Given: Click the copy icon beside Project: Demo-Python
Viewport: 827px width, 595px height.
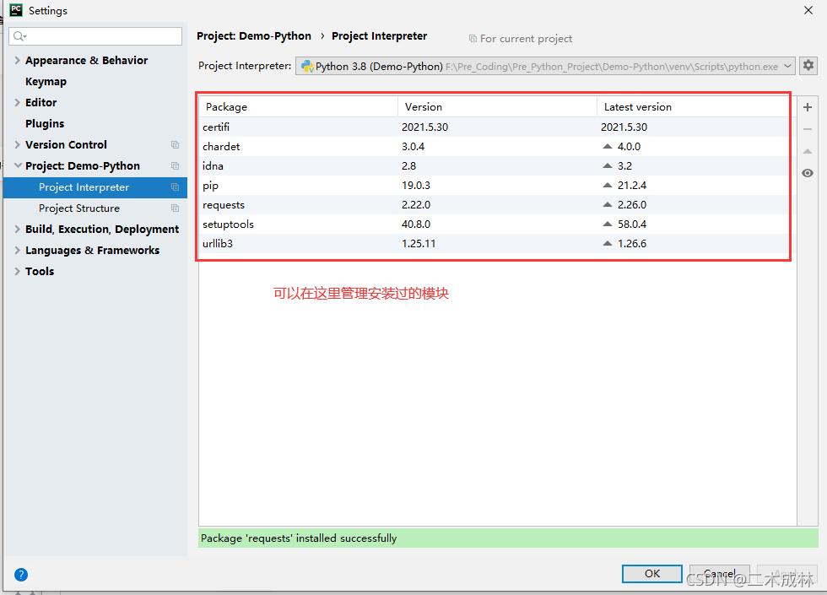Looking at the screenshot, I should click(x=176, y=165).
